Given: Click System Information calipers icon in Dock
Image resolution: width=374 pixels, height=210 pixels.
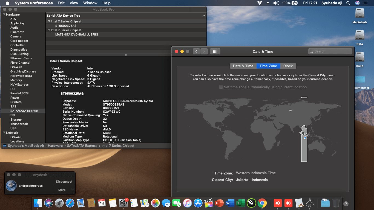Looking at the screenshot, I should click(310, 203).
